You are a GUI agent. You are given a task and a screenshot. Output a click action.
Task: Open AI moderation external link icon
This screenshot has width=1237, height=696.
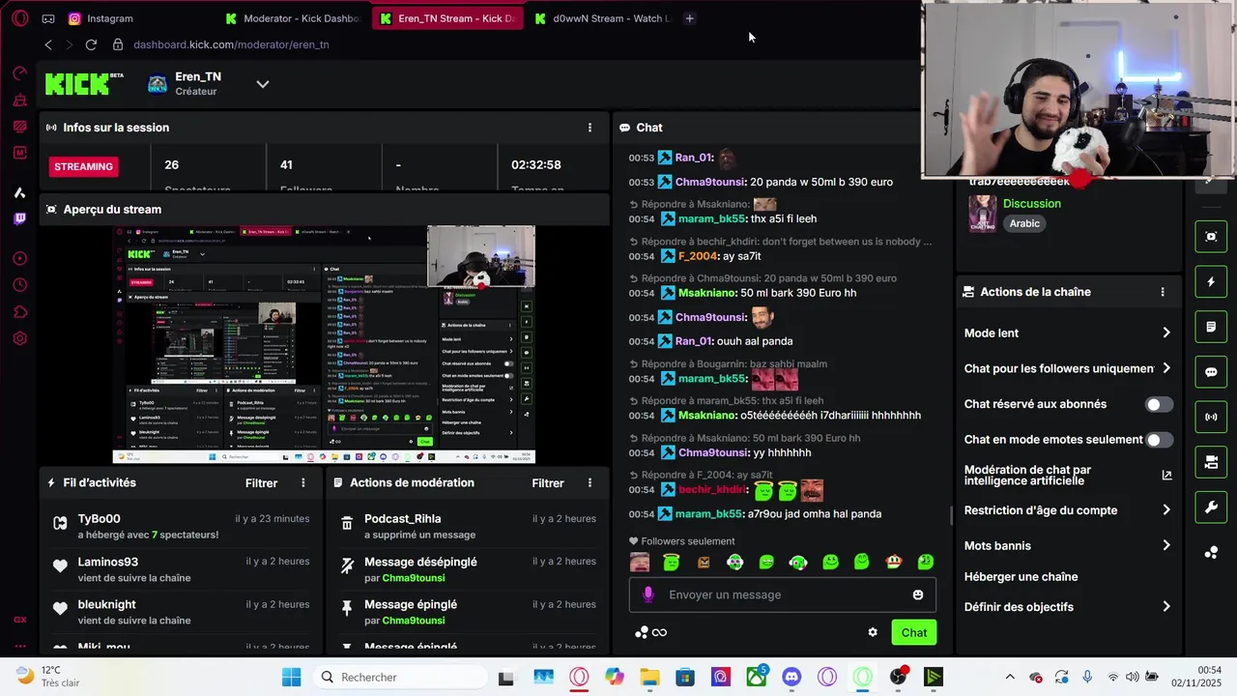click(1166, 475)
